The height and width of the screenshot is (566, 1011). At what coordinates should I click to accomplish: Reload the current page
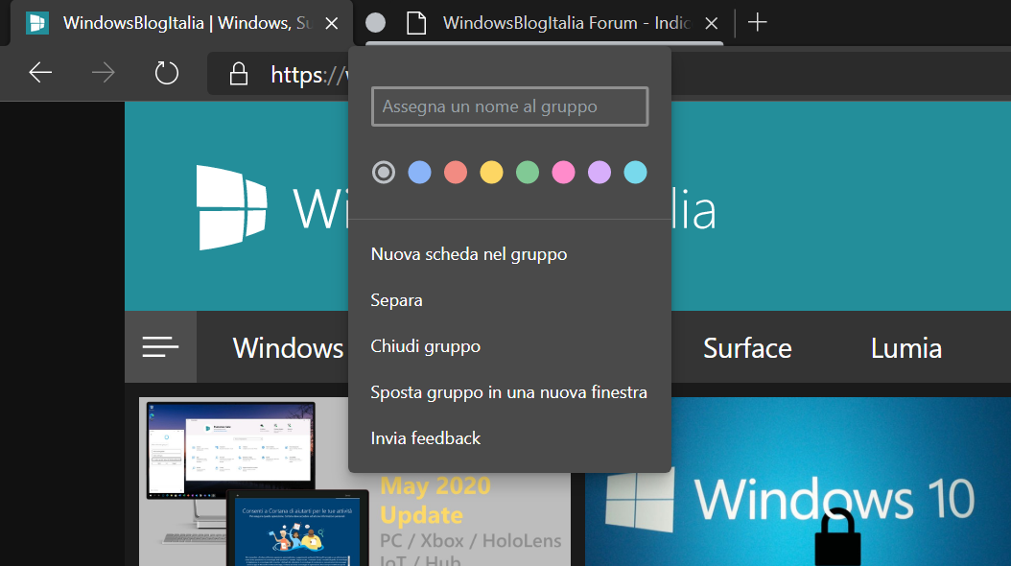pyautogui.click(x=166, y=73)
